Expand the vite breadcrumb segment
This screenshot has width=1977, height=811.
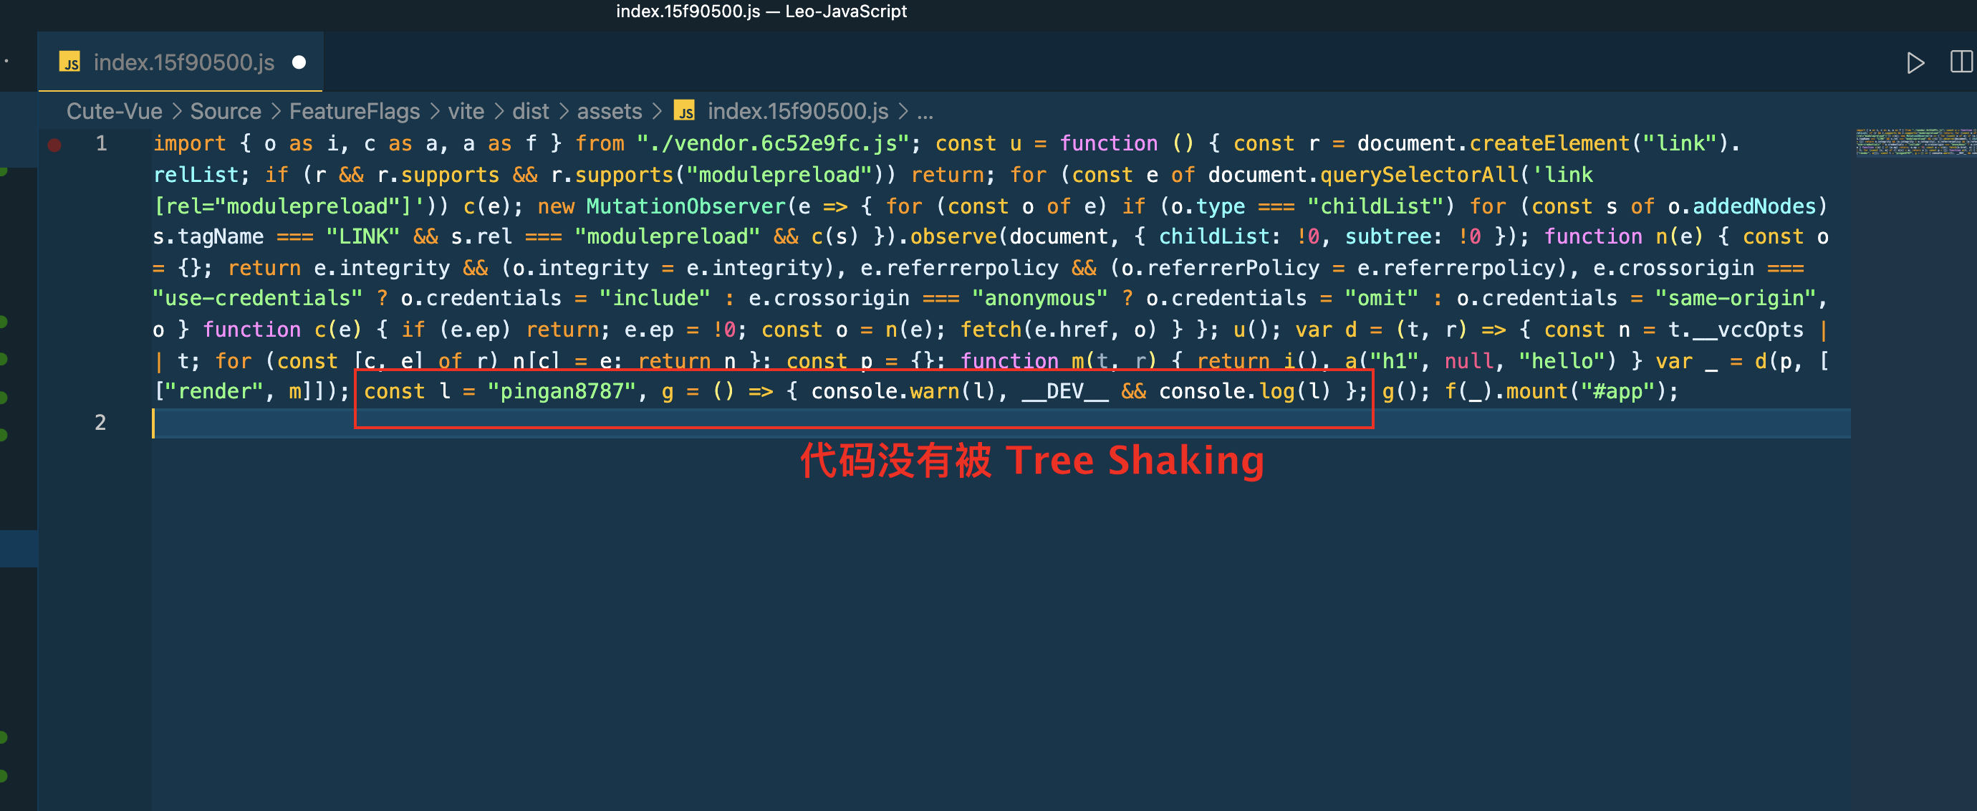[x=465, y=111]
